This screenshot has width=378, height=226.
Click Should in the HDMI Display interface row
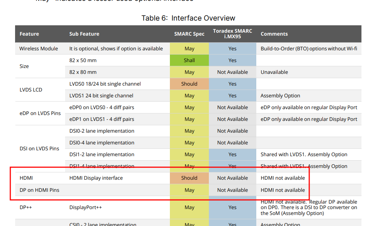tap(189, 178)
